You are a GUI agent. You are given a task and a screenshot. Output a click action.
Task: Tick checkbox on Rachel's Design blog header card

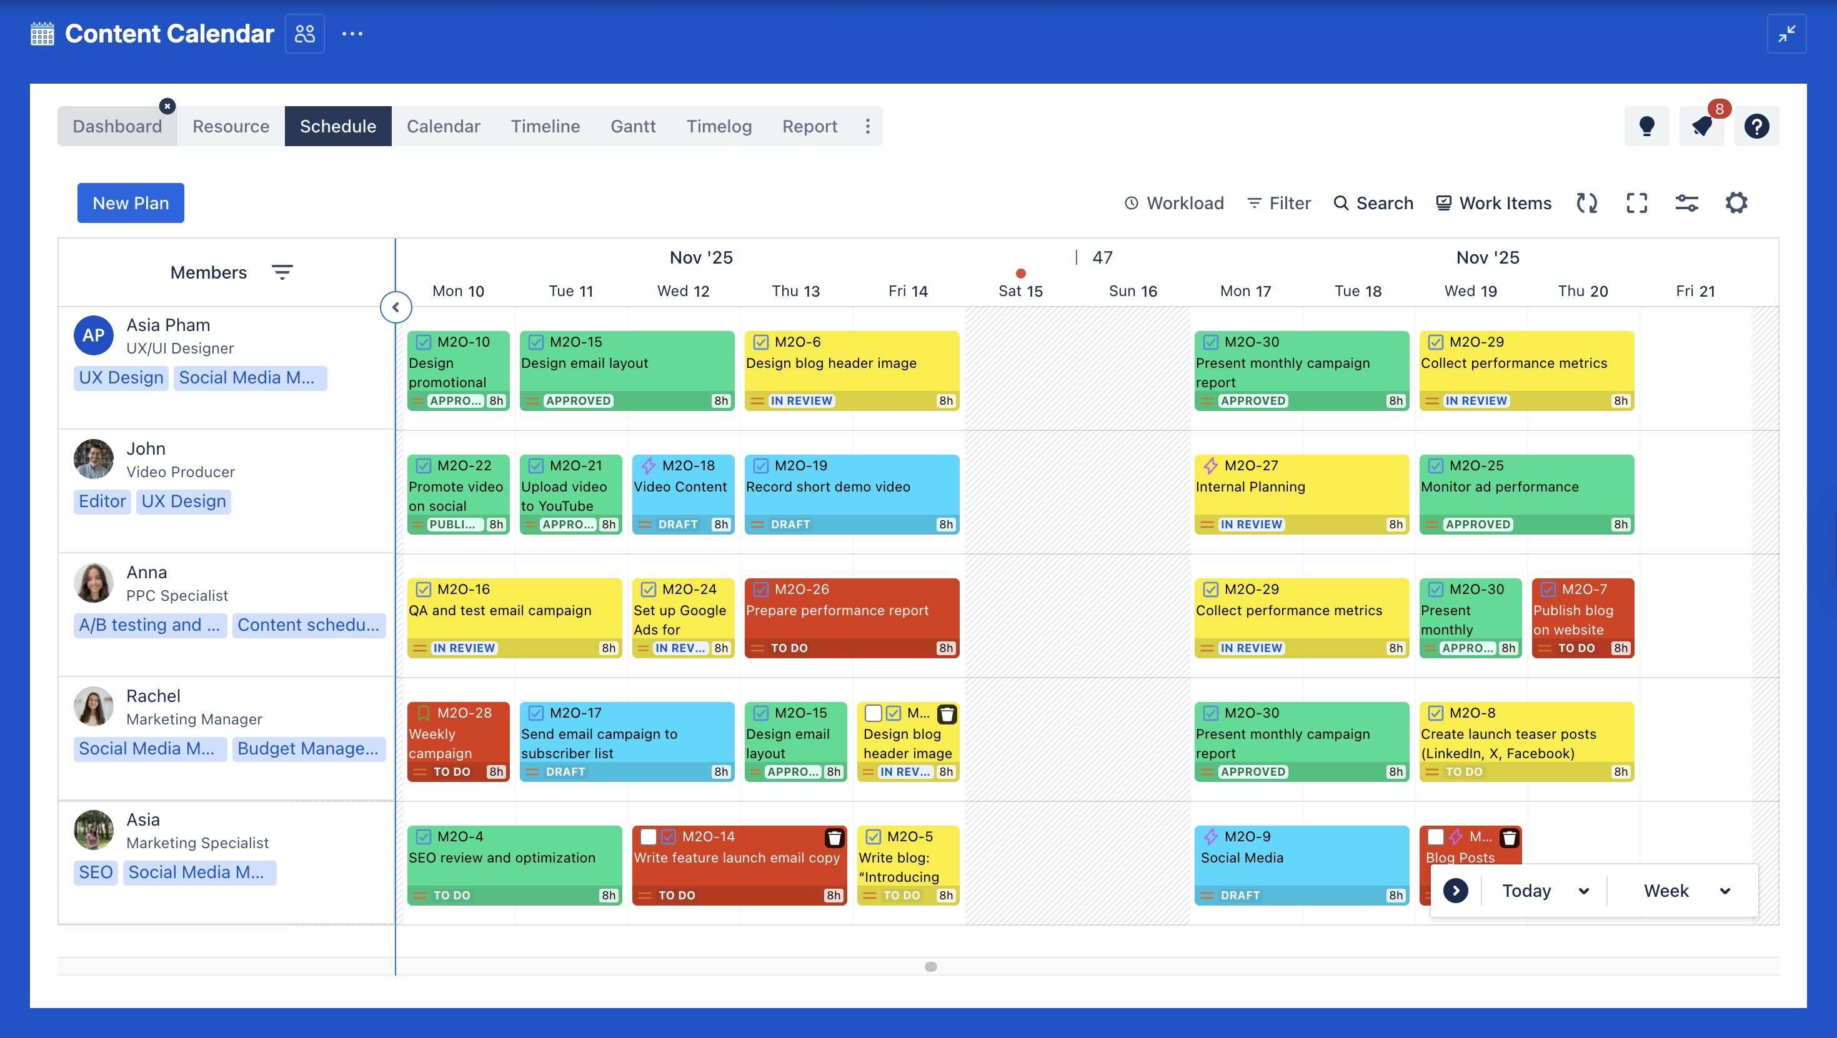click(873, 713)
